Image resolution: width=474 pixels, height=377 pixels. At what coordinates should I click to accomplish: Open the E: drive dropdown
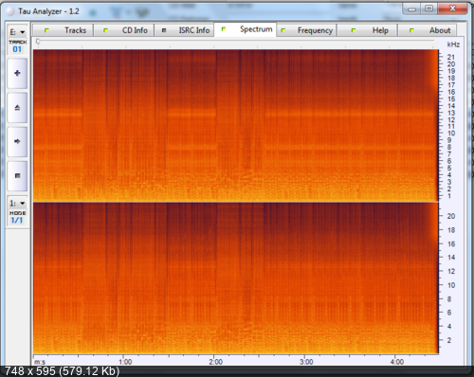(17, 32)
